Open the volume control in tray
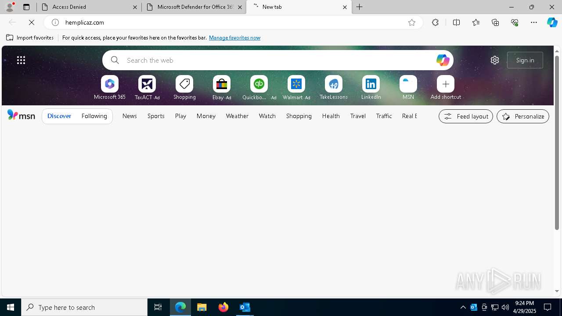562x316 pixels. click(x=505, y=307)
